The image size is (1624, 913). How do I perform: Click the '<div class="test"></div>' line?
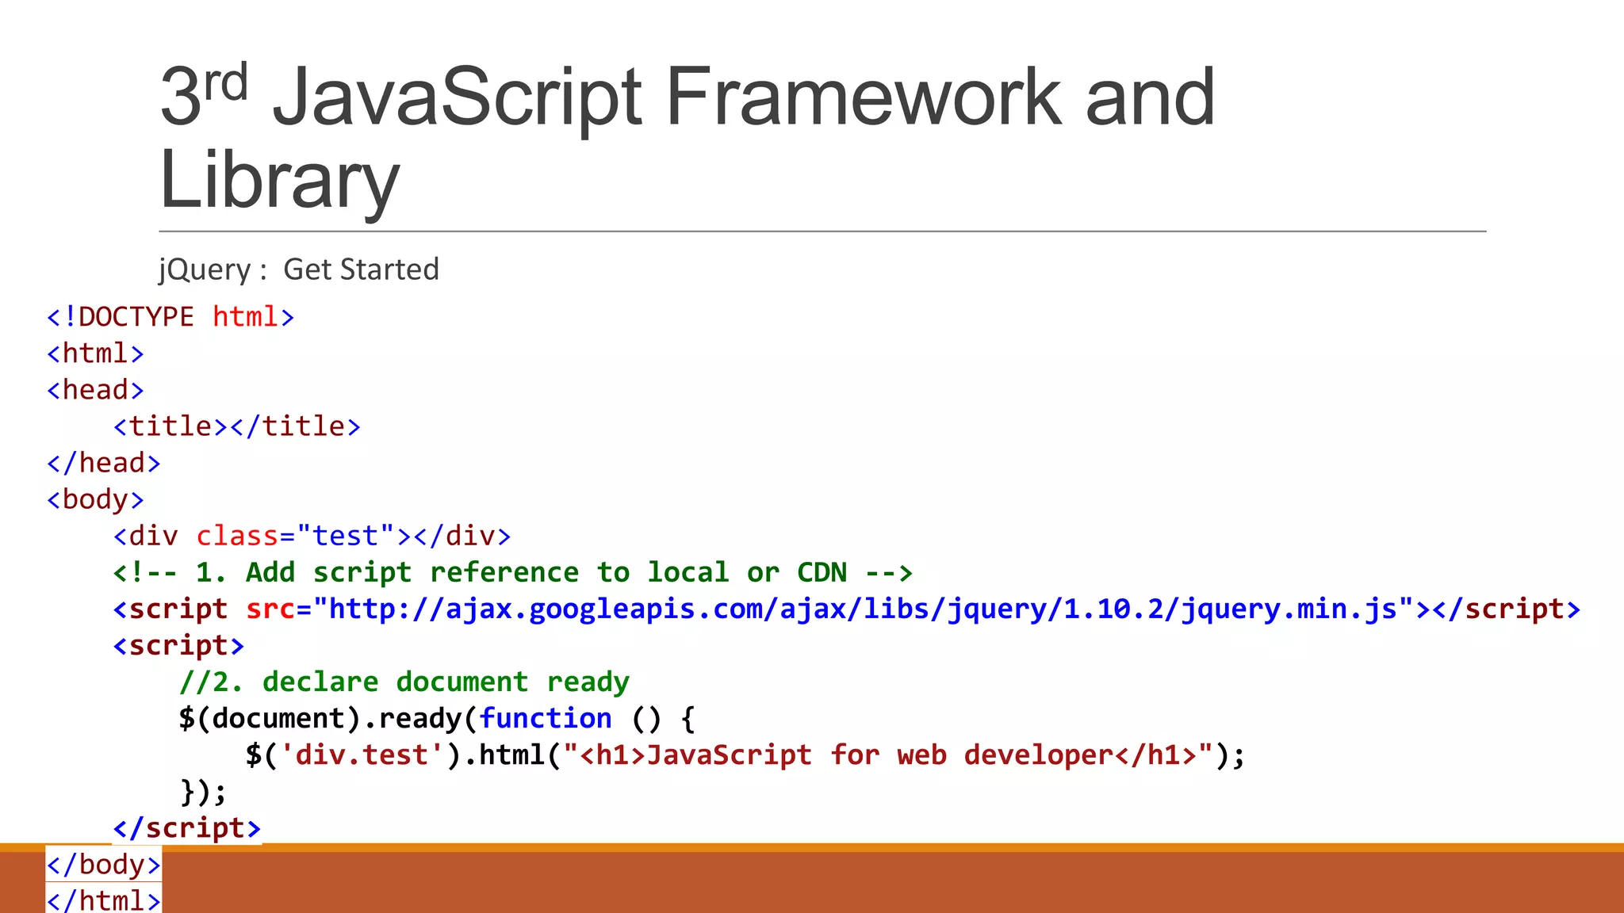pyautogui.click(x=312, y=536)
